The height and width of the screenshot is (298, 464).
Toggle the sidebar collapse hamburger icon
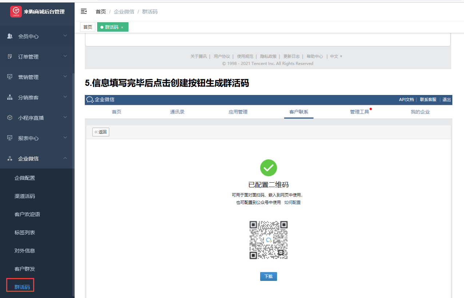[84, 12]
